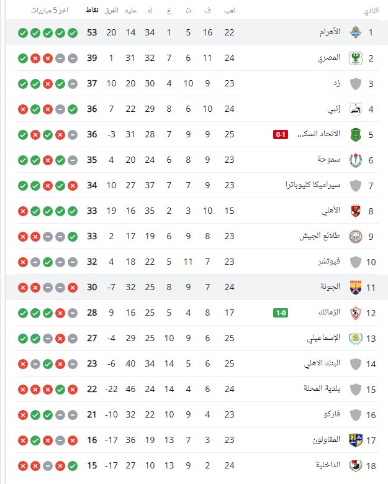Click the الداخلية club crest icon
Image resolution: width=388 pixels, height=484 pixels.
pos(356,465)
